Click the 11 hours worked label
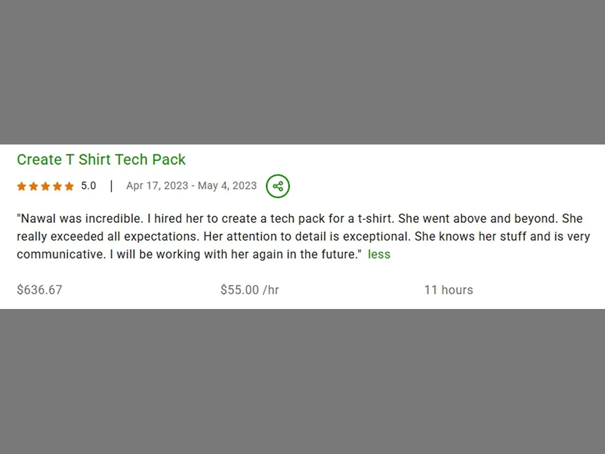This screenshot has width=605, height=454. click(x=449, y=290)
